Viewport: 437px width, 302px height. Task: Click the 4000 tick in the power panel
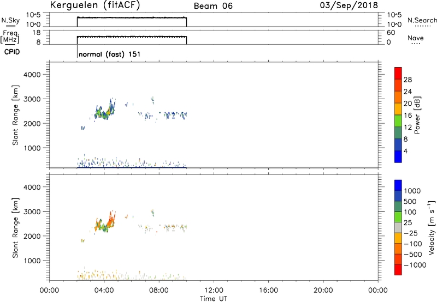pyautogui.click(x=32, y=75)
